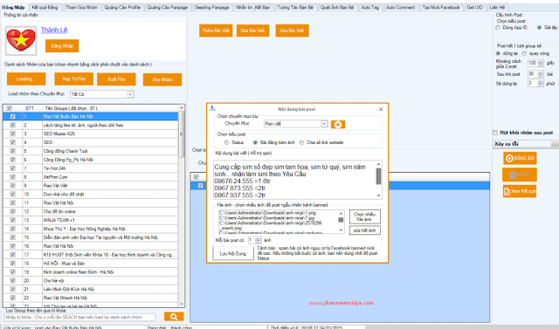Open the Seeding Fanpage tab
The height and width of the screenshot is (329, 559).
211,7
